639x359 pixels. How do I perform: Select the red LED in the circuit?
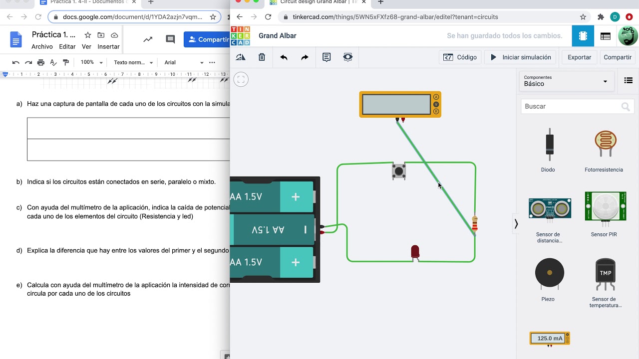pos(415,252)
